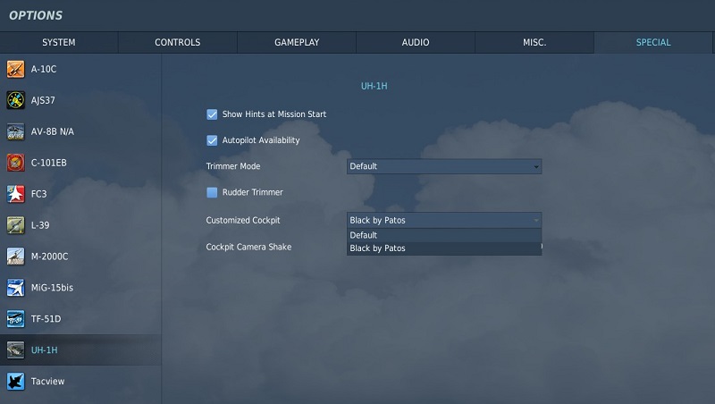
Task: Open the CONTROLS tab
Action: [x=178, y=42]
